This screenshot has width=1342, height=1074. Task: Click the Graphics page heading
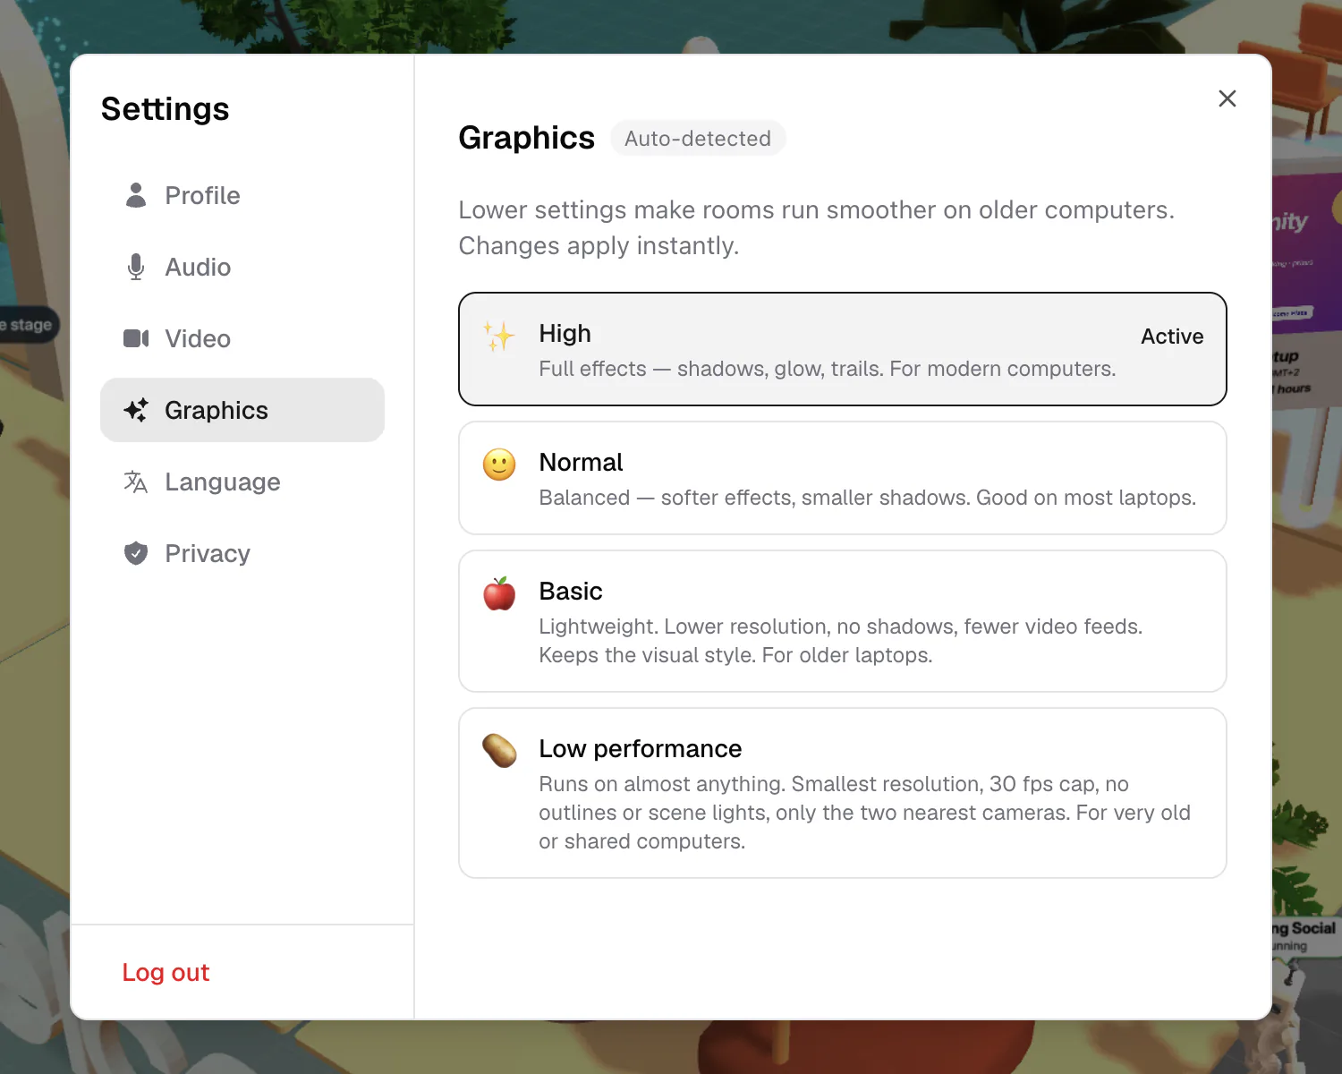[527, 138]
